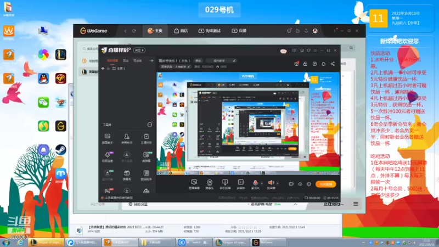
Task: Click the WeGame search icon on the right
Action: (x=351, y=48)
